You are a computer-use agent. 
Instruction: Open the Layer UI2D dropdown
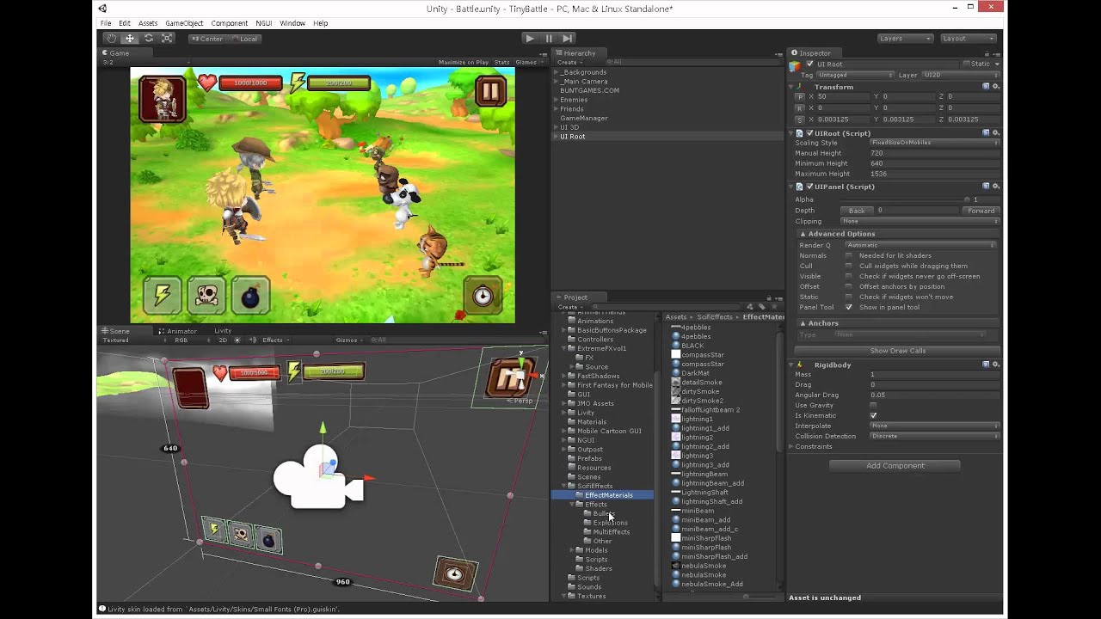961,75
